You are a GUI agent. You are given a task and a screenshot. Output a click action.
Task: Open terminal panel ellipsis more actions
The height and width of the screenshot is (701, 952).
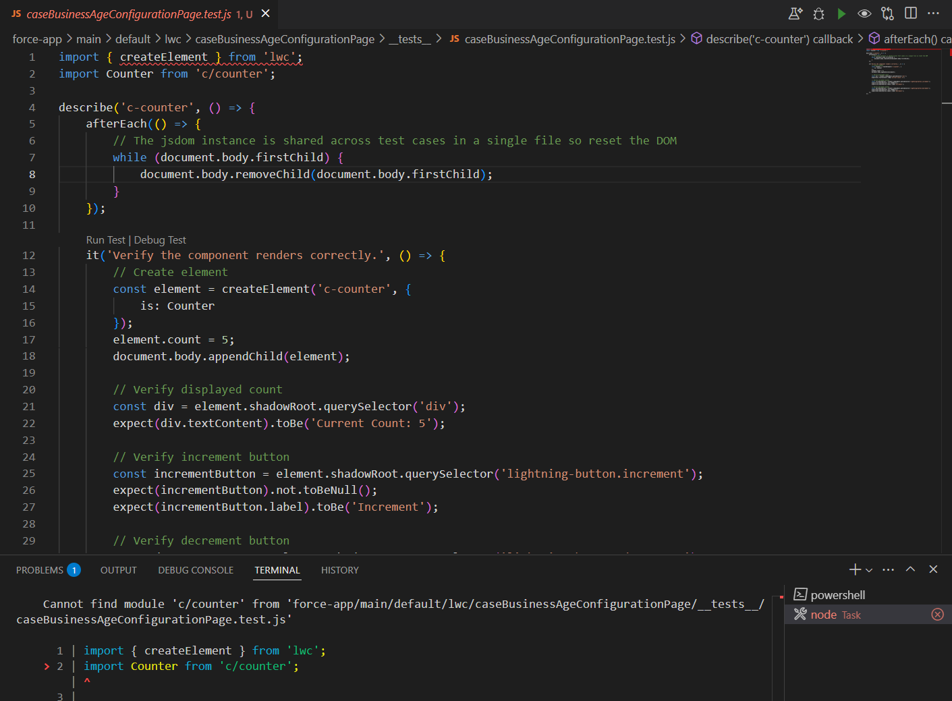pos(889,569)
